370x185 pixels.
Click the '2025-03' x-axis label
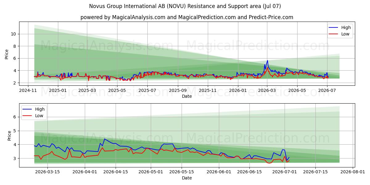coord(87,91)
